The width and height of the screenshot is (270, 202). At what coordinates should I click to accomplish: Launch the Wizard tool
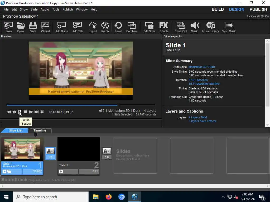tap(45, 27)
